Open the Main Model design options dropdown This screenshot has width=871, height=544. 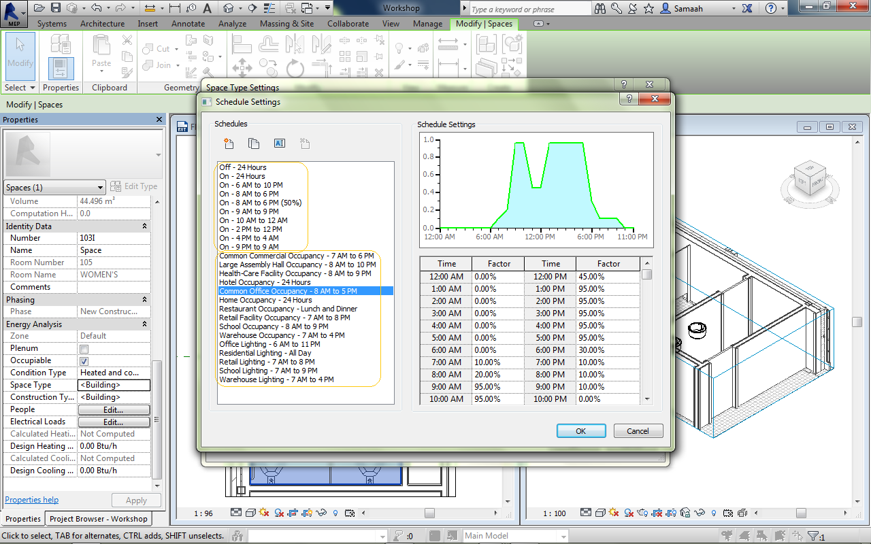[515, 536]
